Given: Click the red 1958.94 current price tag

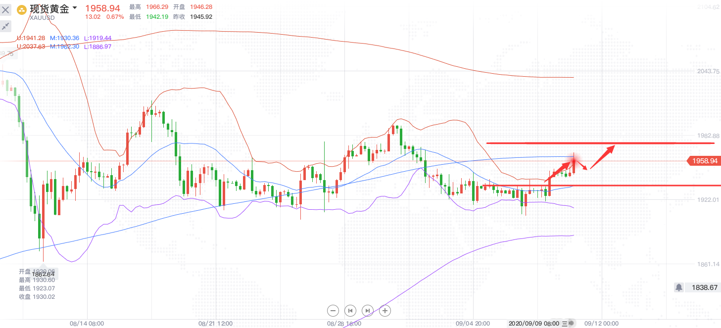Looking at the screenshot, I should (703, 161).
